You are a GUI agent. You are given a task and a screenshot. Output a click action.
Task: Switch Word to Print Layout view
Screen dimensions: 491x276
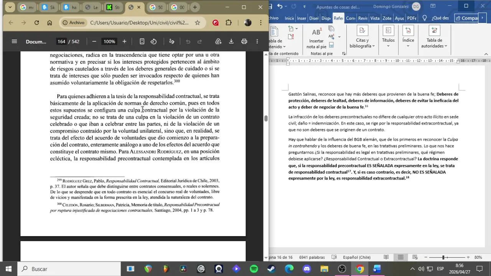coord(400,257)
